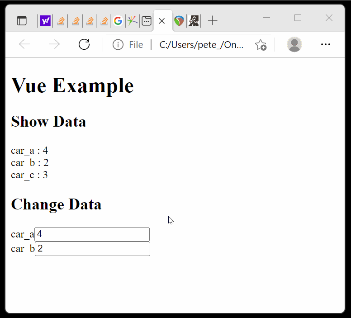
Task: Maximize the browser window
Action: [x=298, y=18]
